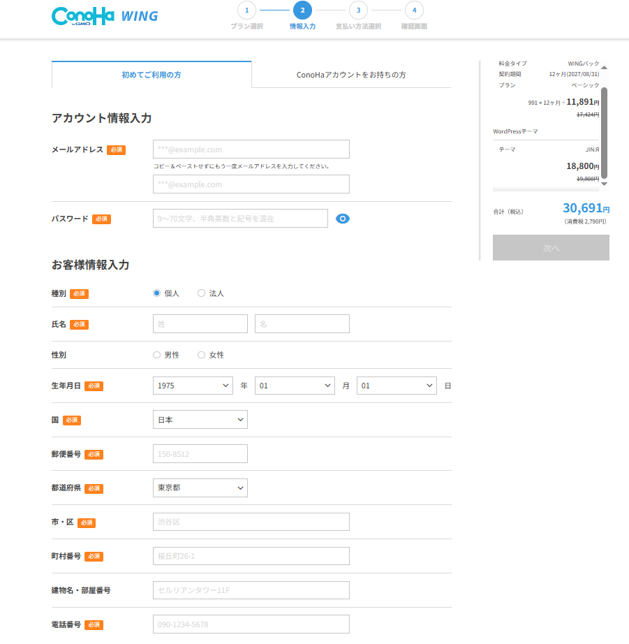
Task: Click the 消費税 2,790円 tax note
Action: click(x=585, y=222)
